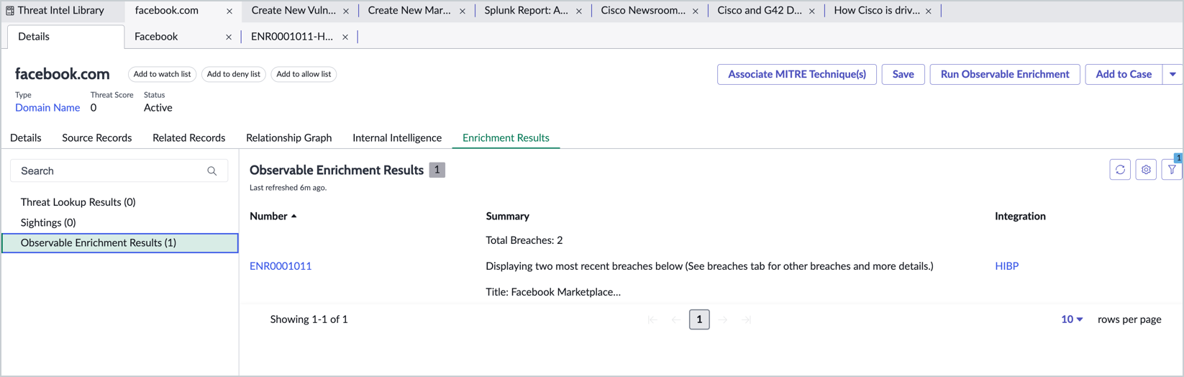Switch to the Internal Intelligence tab

[397, 137]
